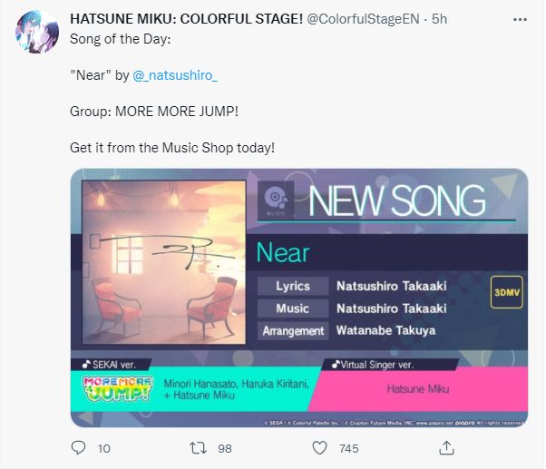The height and width of the screenshot is (469, 546).
Task: Like the tweet with heart icon
Action: click(x=319, y=448)
